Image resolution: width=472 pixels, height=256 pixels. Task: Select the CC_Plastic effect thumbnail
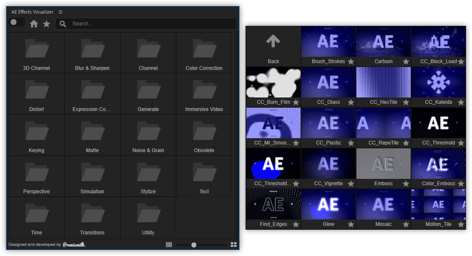pos(328,123)
